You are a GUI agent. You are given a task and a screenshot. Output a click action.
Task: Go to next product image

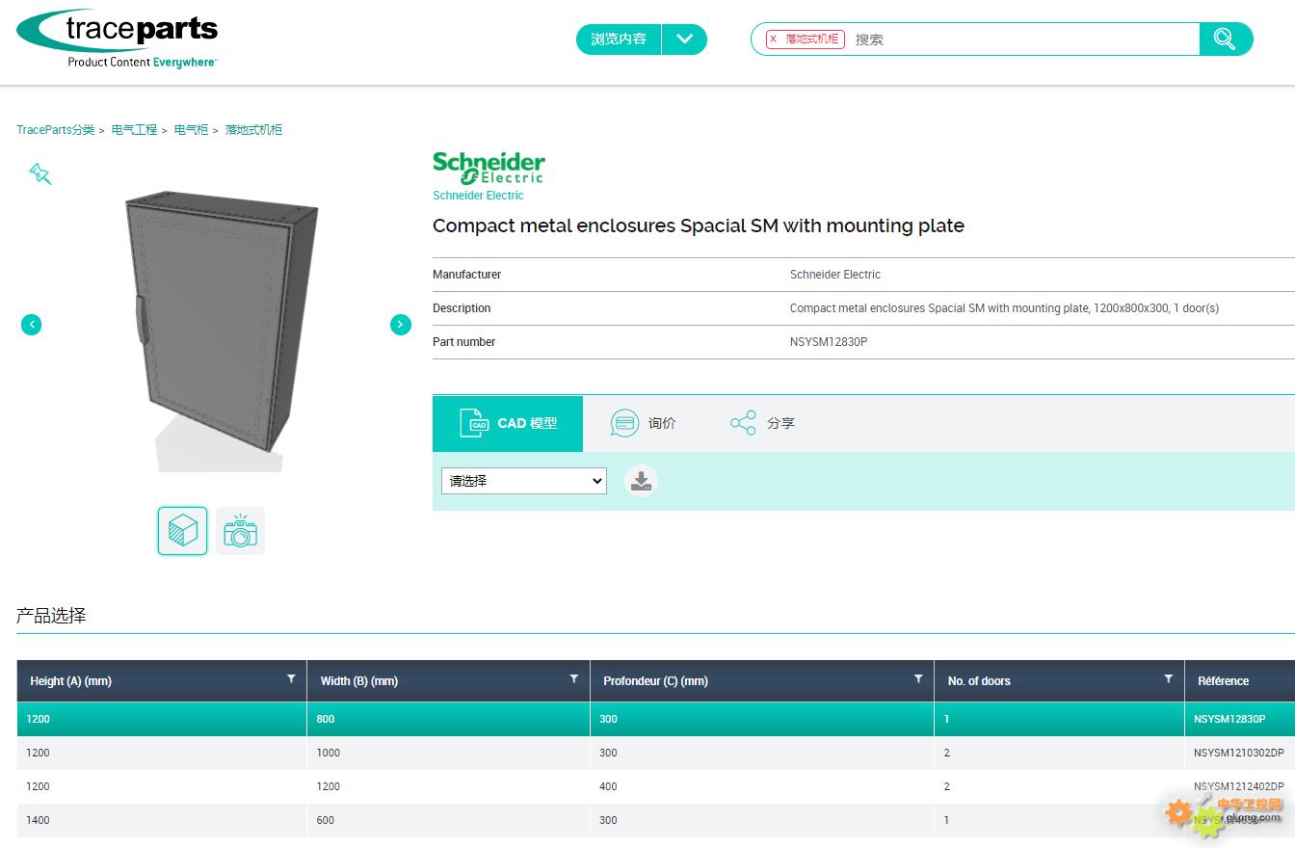pyautogui.click(x=401, y=325)
